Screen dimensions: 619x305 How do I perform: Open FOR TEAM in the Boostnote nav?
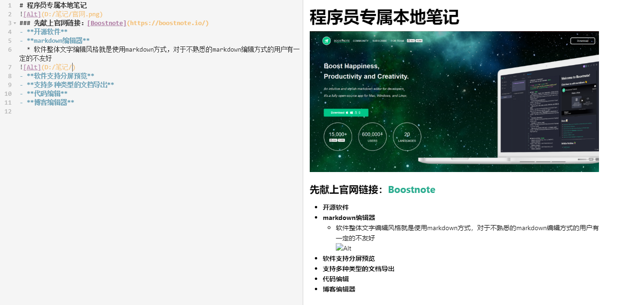(x=397, y=41)
